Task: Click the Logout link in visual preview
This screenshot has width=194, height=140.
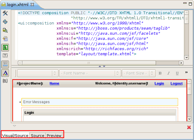Action: [177, 83]
